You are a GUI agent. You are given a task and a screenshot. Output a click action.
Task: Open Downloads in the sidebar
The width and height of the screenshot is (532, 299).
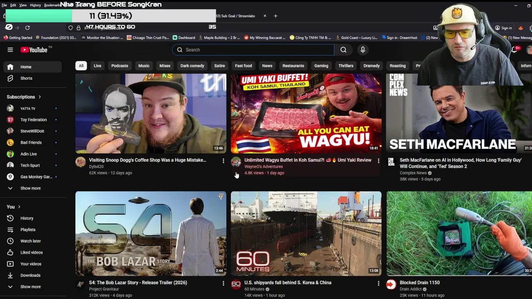32,275
